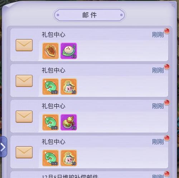The image size is (179, 178).
Task: Click the green jade 300 in second mail
Action: [50, 87]
